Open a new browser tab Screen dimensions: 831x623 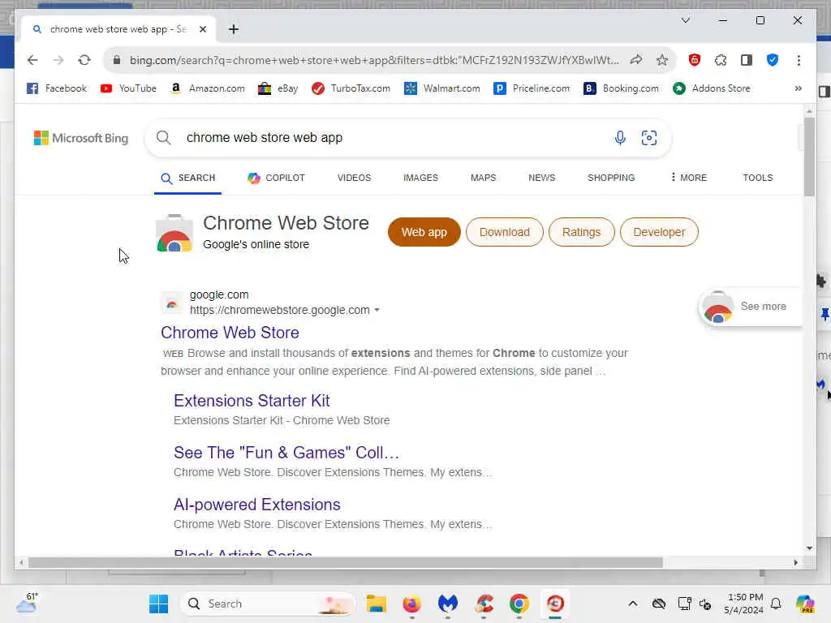pyautogui.click(x=234, y=29)
